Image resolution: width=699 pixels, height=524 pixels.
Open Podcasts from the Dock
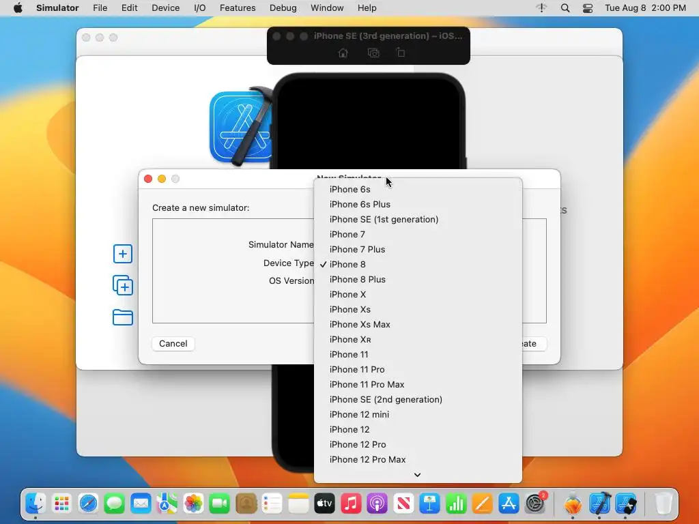coord(377,504)
